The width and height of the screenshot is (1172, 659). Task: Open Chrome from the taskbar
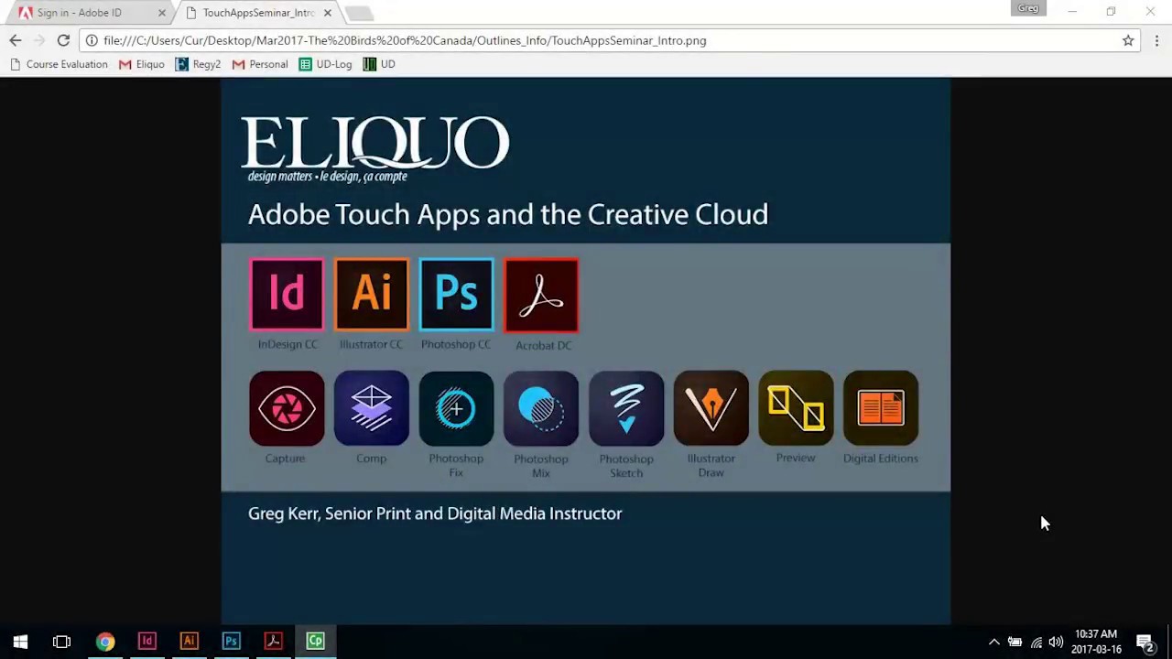click(x=105, y=642)
